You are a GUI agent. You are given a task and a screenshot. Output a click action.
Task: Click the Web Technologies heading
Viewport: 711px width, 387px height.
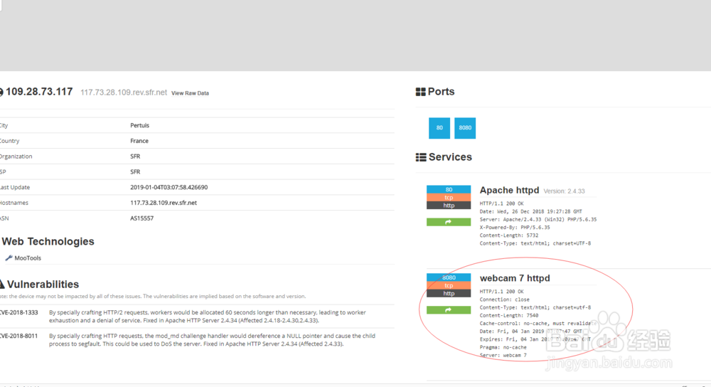tap(48, 241)
